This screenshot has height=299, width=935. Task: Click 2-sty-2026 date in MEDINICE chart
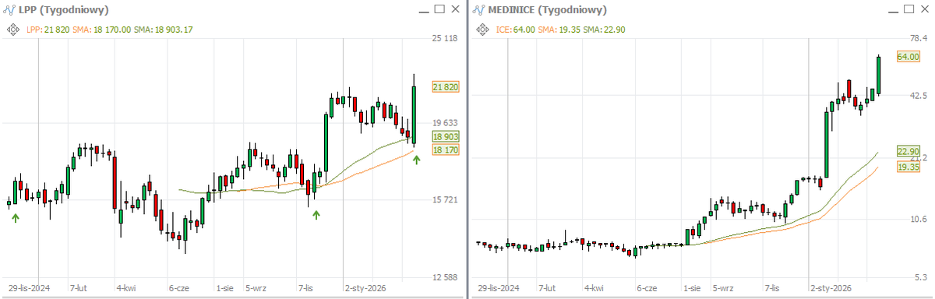[830, 288]
